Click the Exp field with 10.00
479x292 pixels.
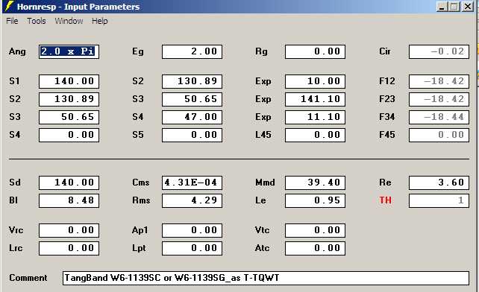[315, 81]
